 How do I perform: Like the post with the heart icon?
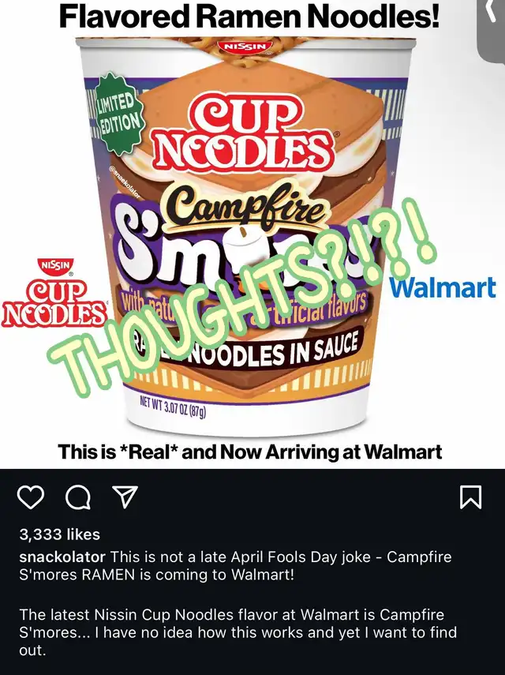pyautogui.click(x=31, y=497)
